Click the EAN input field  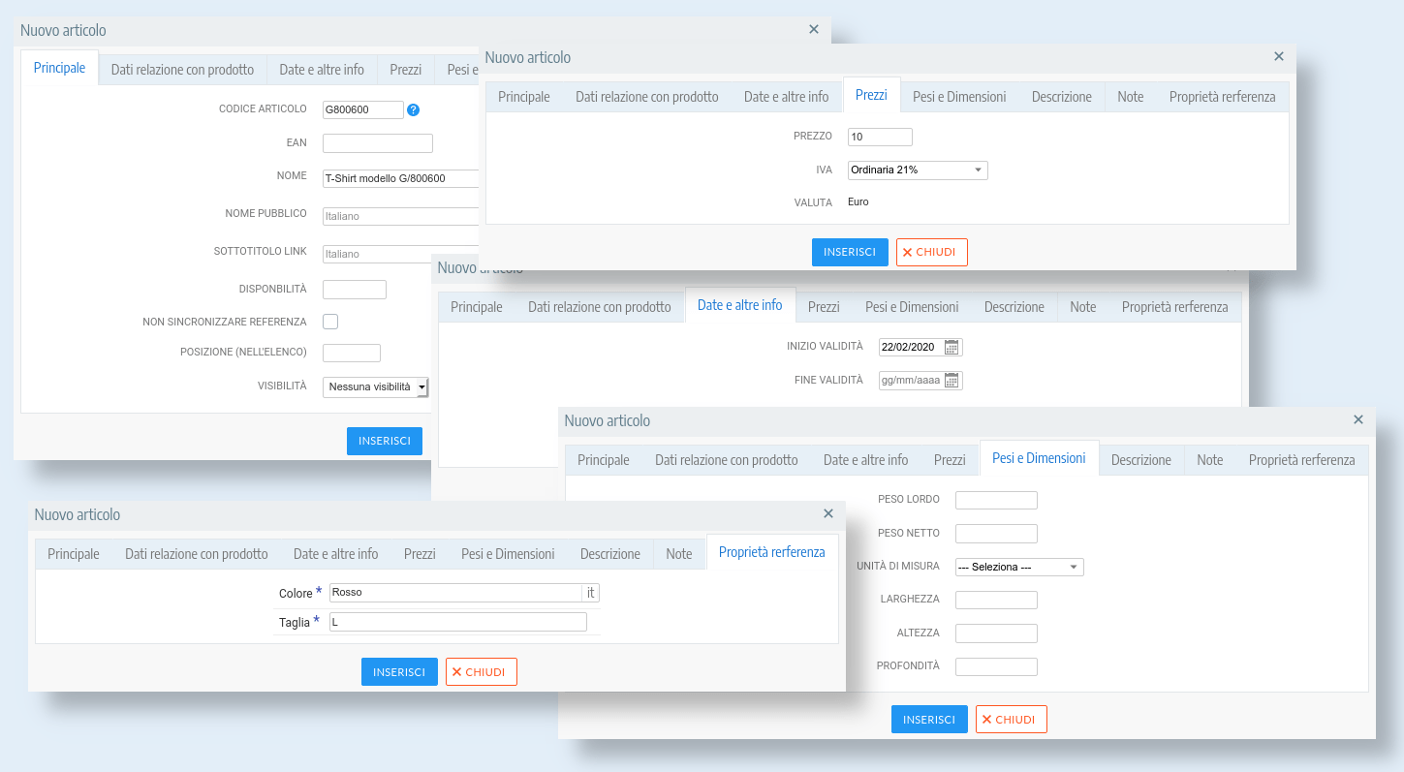pyautogui.click(x=377, y=143)
